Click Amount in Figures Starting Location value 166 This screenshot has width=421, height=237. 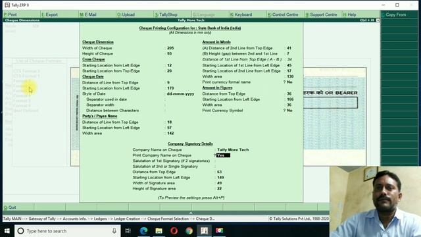point(290,99)
